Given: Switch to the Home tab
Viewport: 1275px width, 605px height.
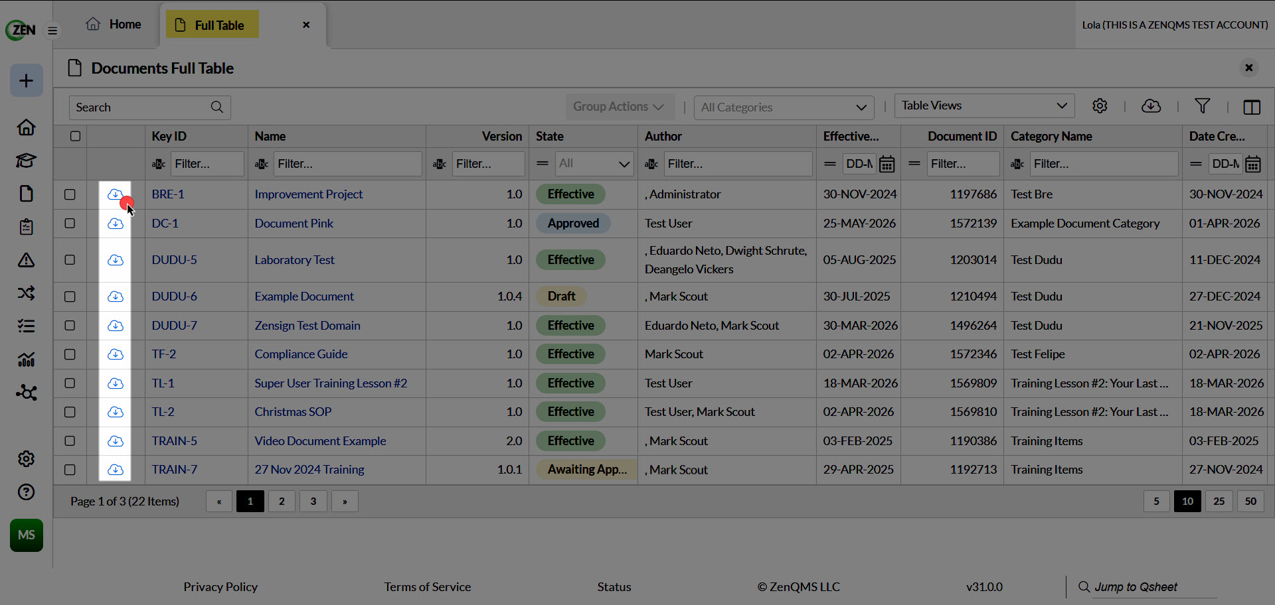Looking at the screenshot, I should click(x=114, y=25).
